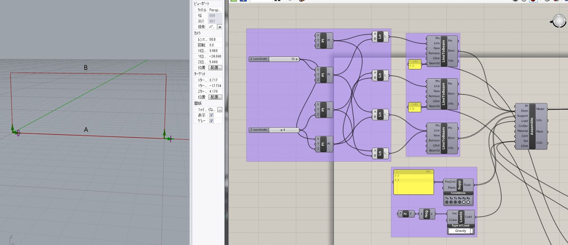Click the camera 位置 配置 button
Screen dimensions: 568x245
click(x=215, y=67)
